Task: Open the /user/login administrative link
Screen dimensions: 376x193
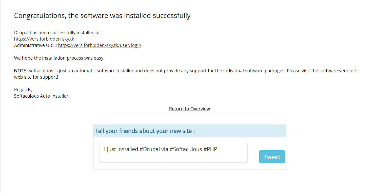Action: coord(100,45)
